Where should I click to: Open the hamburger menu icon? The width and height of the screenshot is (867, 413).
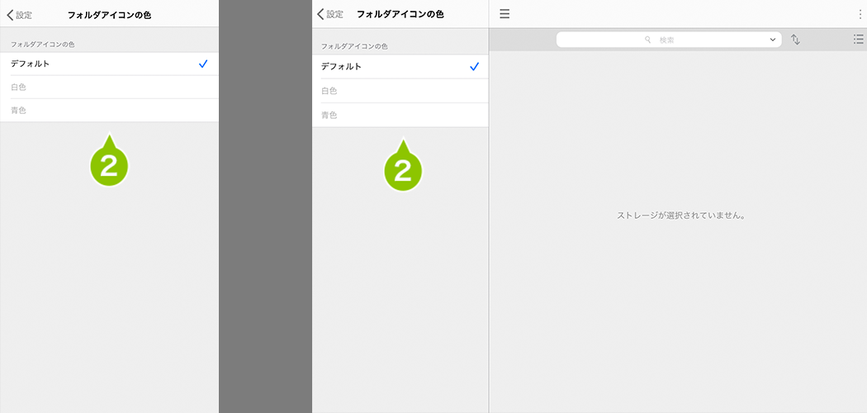coord(505,14)
